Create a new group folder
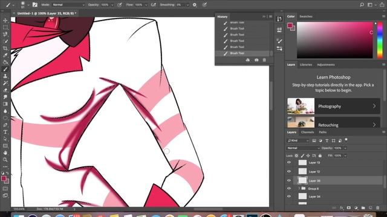 pos(363,208)
